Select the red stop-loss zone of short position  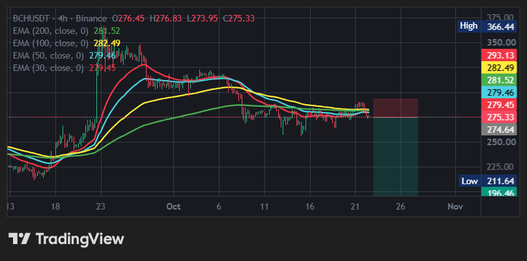click(395, 108)
